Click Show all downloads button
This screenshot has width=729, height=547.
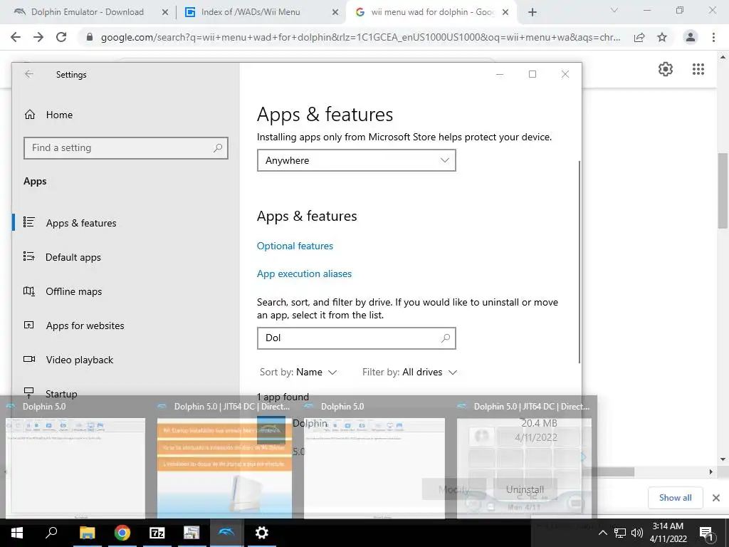pos(675,498)
